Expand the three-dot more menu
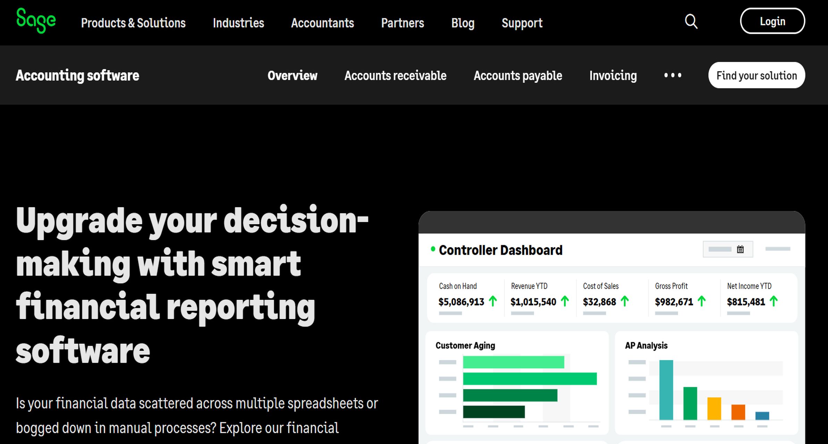 673,75
